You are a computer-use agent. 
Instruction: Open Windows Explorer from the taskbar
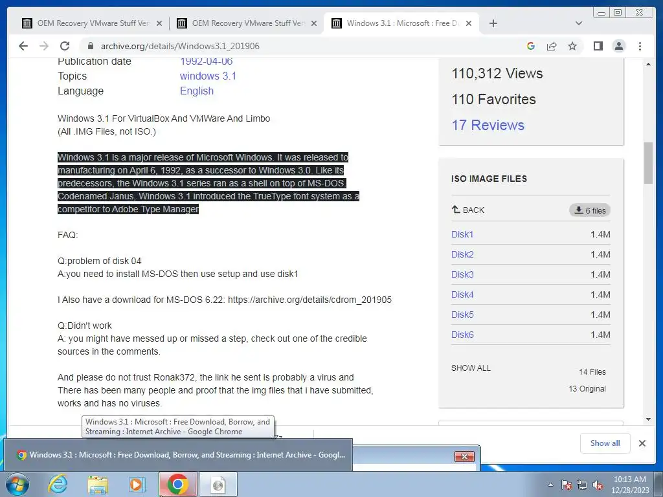point(98,484)
